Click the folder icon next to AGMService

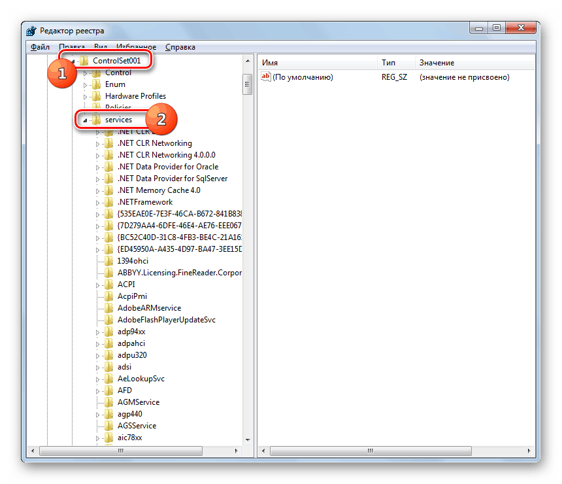coord(108,402)
